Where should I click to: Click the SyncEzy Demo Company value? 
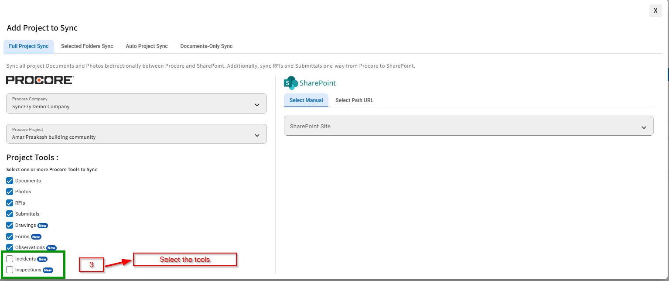(41, 106)
